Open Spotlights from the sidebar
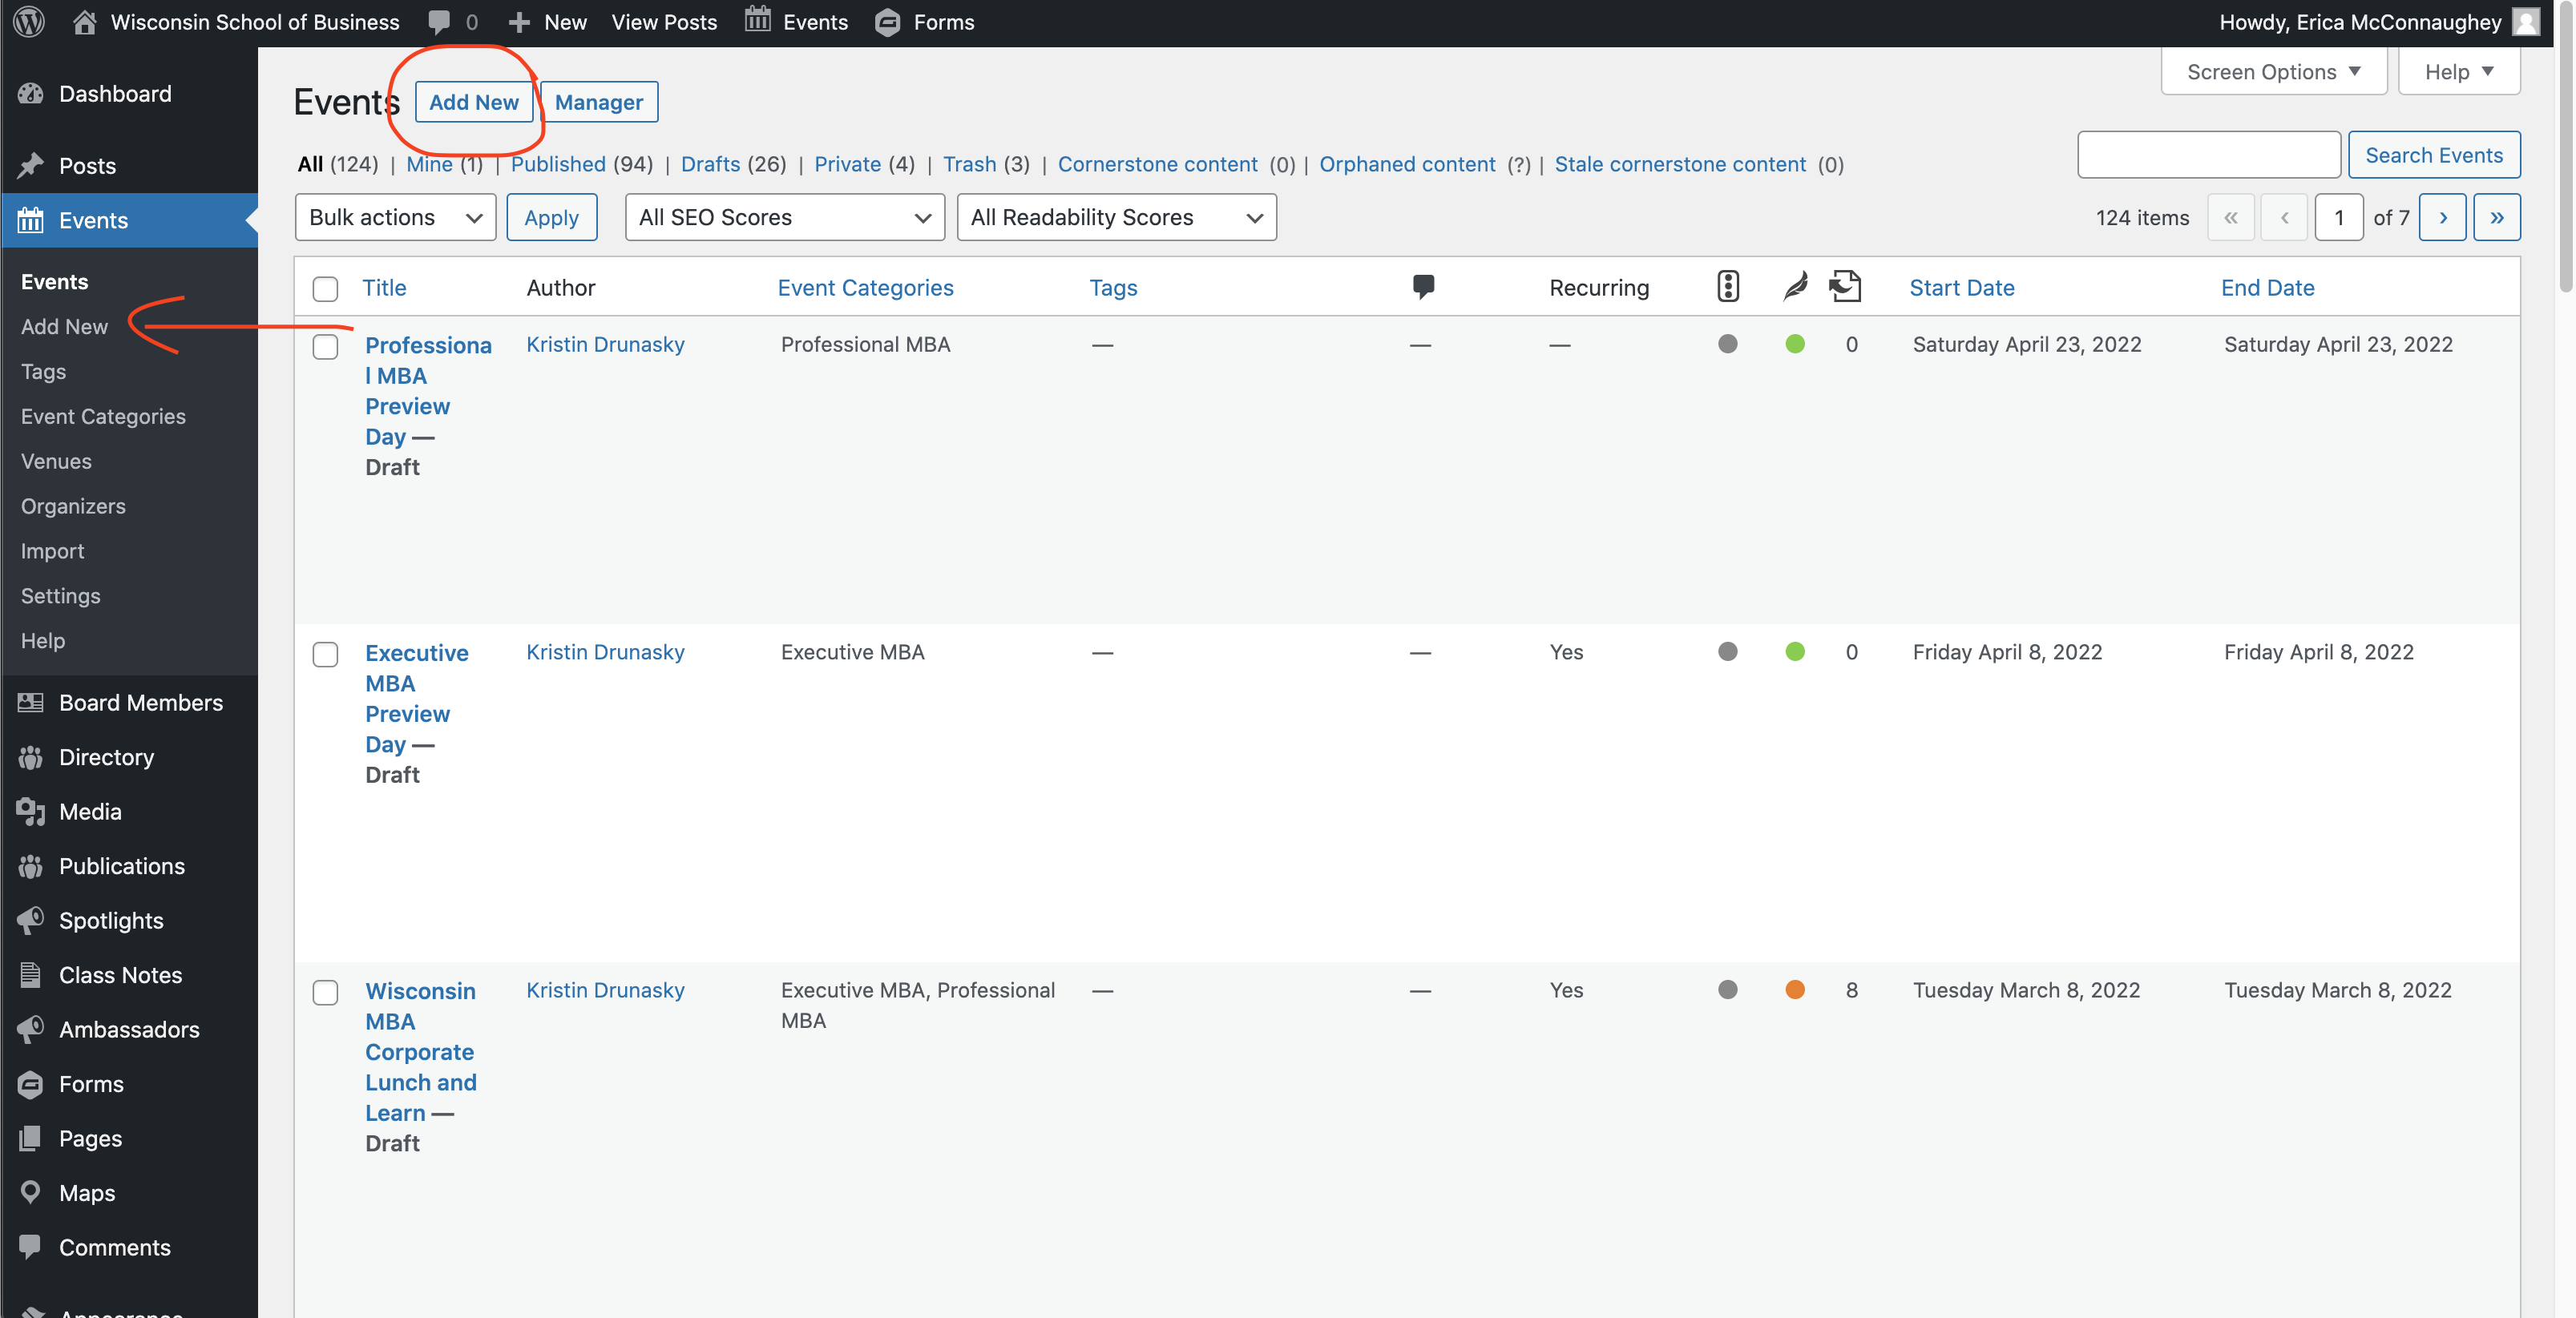The height and width of the screenshot is (1318, 2576). coord(110,920)
